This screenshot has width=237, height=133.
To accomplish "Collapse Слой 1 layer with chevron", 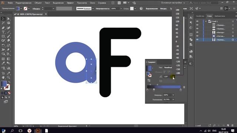I will (206, 21).
